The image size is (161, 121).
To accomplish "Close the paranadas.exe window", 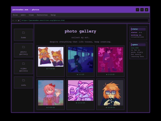I will 146,10.
